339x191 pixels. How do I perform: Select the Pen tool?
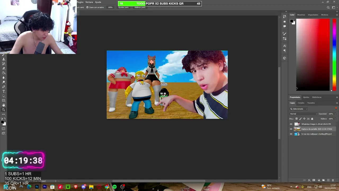pyautogui.click(x=4, y=87)
